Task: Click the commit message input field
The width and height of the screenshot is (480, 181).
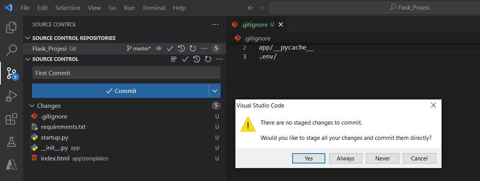Action: tap(126, 73)
